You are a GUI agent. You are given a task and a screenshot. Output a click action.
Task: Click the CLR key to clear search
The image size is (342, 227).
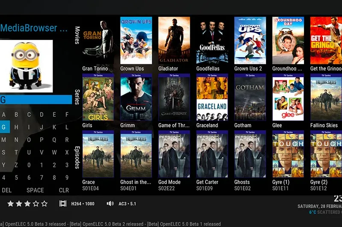click(64, 190)
